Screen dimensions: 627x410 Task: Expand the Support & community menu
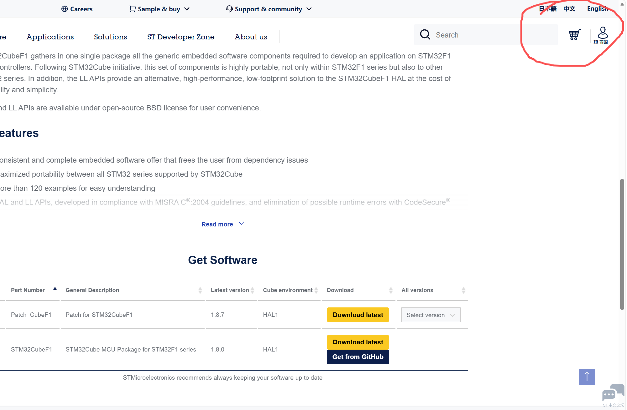tap(269, 9)
